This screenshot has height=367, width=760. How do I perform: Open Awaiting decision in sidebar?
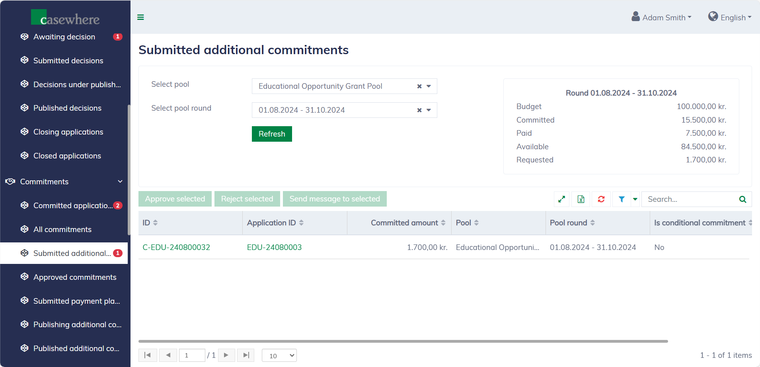click(x=64, y=37)
